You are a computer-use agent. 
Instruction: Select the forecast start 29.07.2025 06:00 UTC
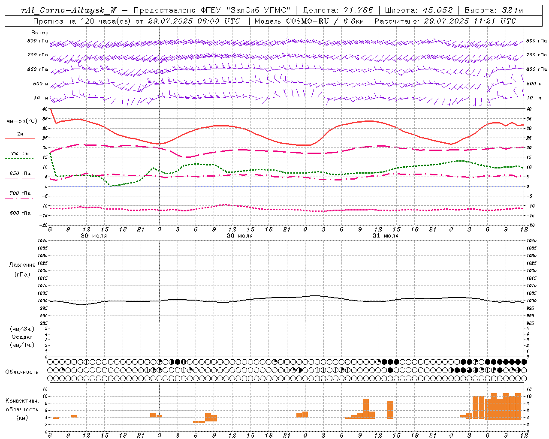(x=193, y=21)
